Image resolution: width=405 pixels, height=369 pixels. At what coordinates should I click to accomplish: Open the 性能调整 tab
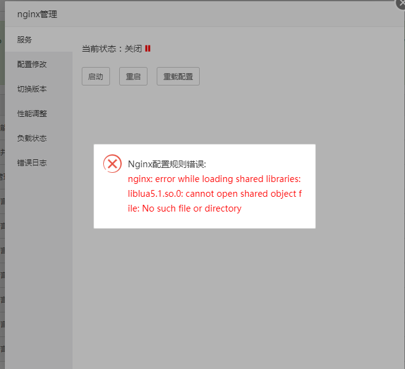[x=39, y=113]
